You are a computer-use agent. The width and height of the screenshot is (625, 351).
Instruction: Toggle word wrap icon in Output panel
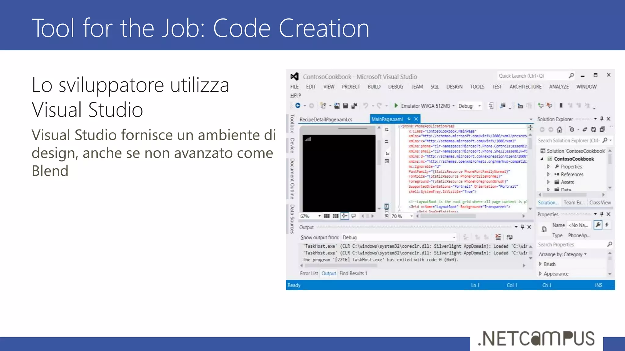click(510, 237)
